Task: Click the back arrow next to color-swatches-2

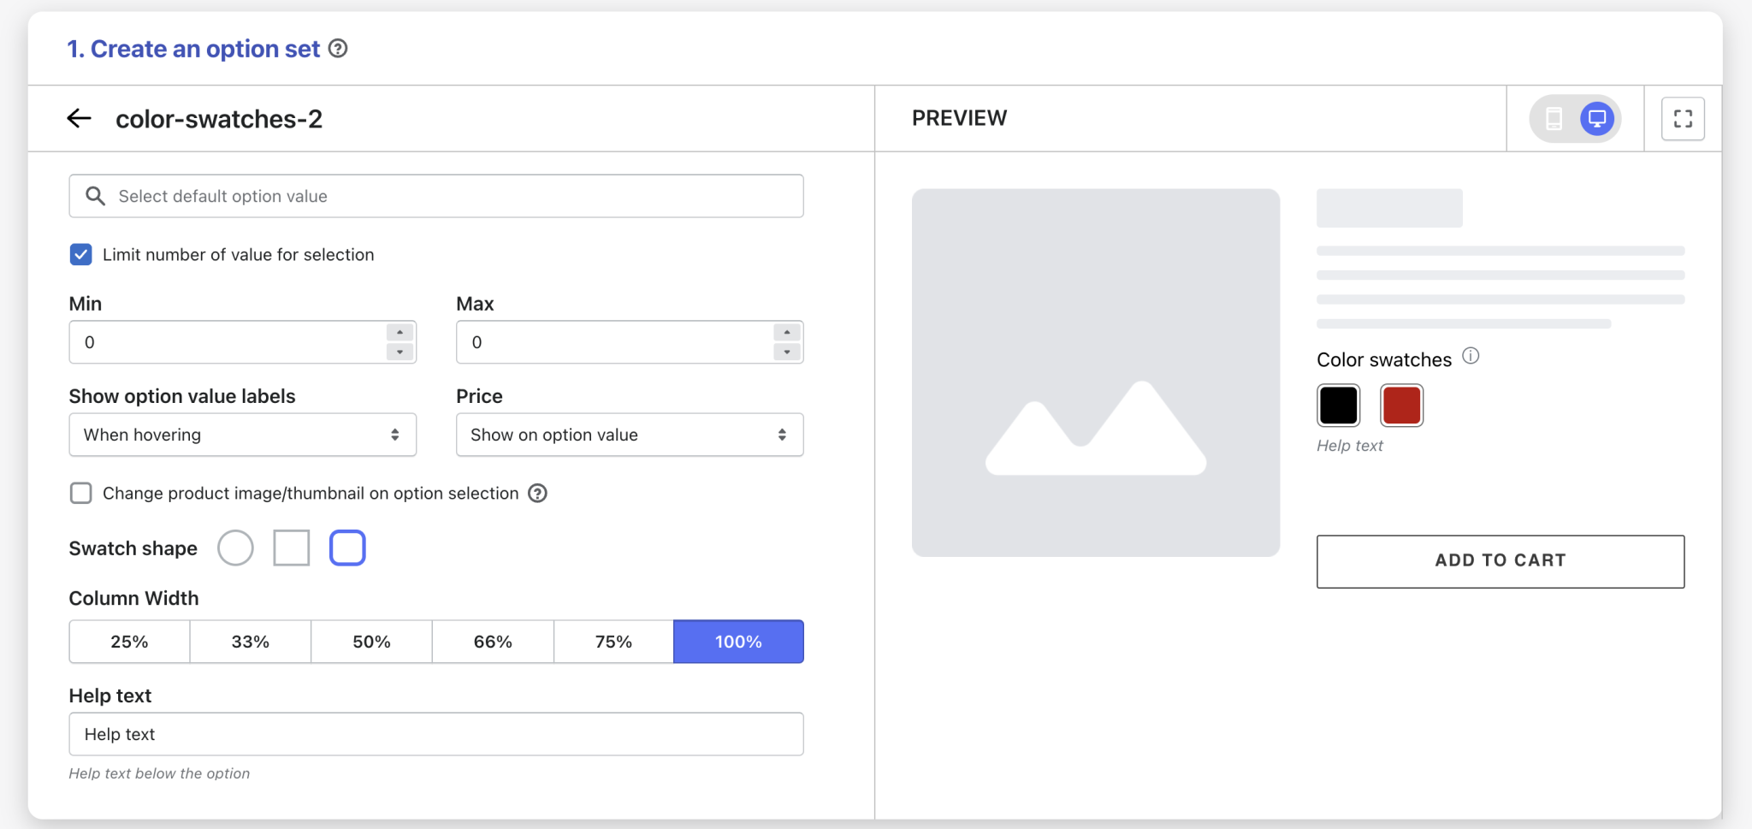Action: point(80,118)
